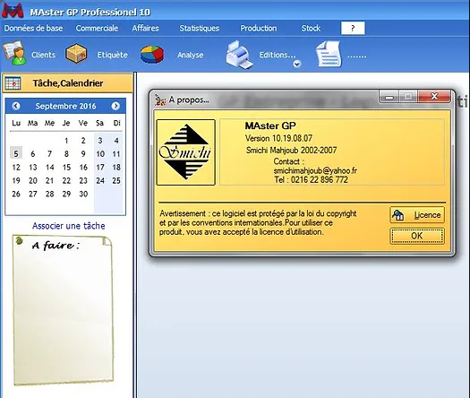Click the Licence button
Image resolution: width=470 pixels, height=398 pixels.
(x=417, y=215)
